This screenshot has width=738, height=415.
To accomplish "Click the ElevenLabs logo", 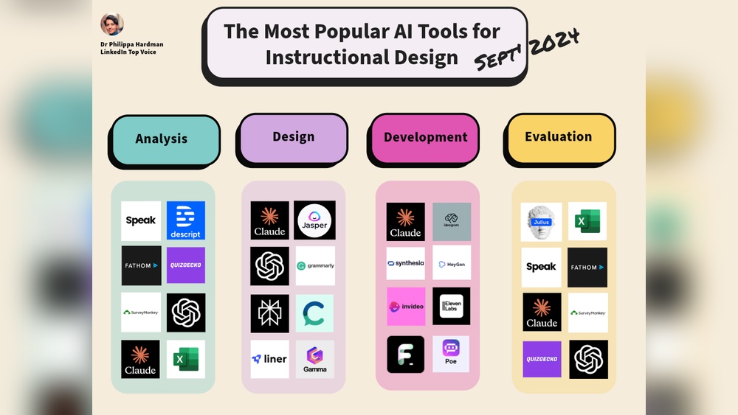I will point(452,307).
